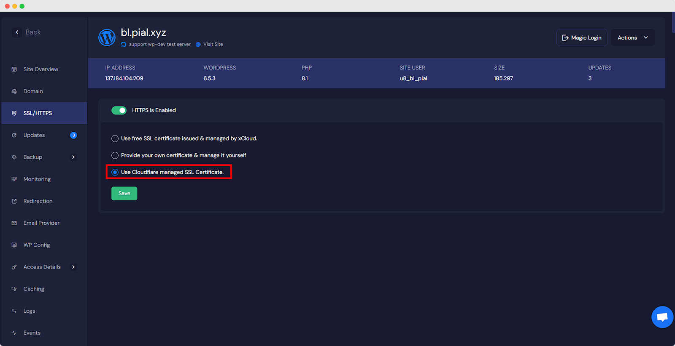Image resolution: width=675 pixels, height=346 pixels.
Task: Click the Redirection sidebar icon
Action: [x=14, y=201]
